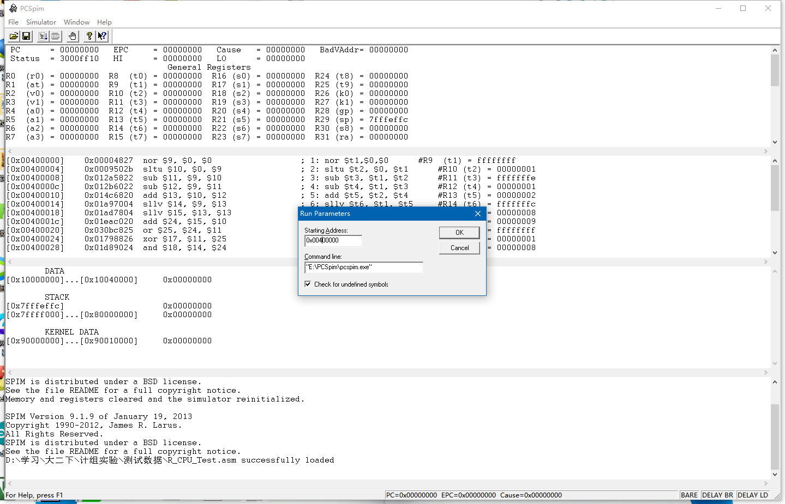This screenshot has width=785, height=504.
Task: Click the text segment pane scroll-up arrow
Action: pyautogui.click(x=775, y=161)
